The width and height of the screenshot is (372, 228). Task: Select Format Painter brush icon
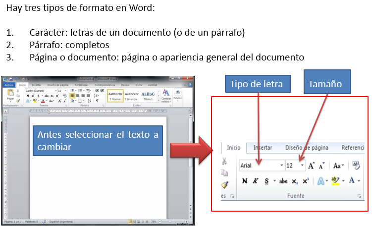pos(225,184)
